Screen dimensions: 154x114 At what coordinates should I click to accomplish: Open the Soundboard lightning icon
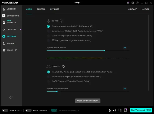click(4, 16)
